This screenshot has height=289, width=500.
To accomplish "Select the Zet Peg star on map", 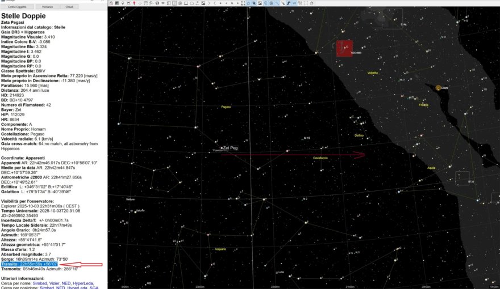I will pyautogui.click(x=221, y=148).
